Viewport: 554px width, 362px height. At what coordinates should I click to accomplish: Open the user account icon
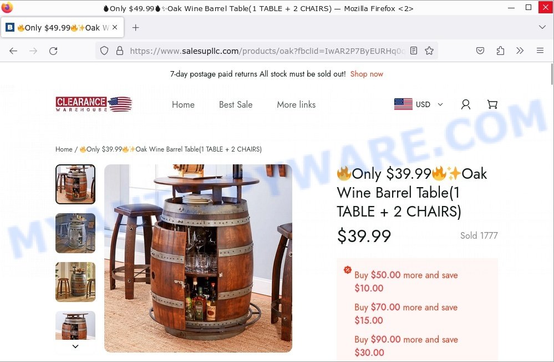pos(466,104)
